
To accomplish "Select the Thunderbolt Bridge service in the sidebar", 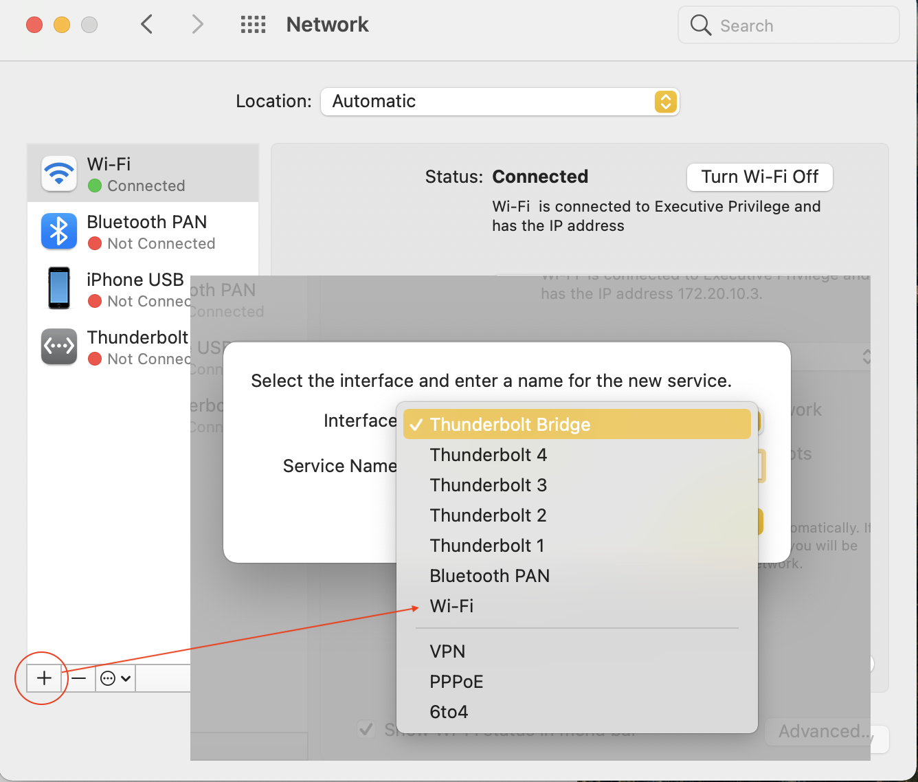I will click(x=109, y=346).
